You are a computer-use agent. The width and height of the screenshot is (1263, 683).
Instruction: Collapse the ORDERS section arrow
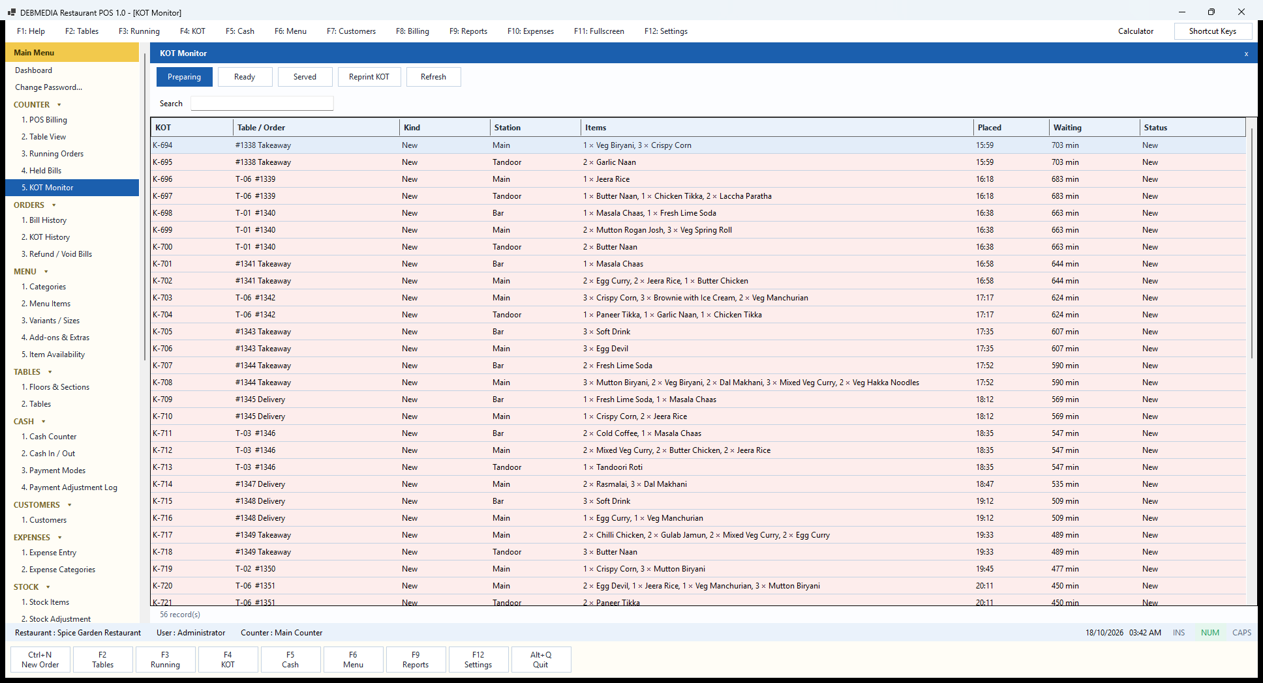[54, 205]
